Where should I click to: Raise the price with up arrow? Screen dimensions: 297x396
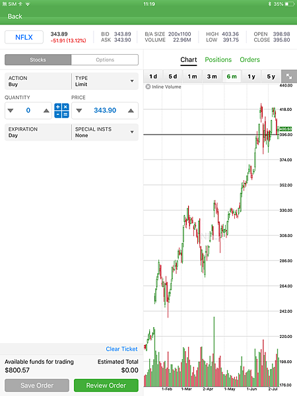tap(131, 111)
